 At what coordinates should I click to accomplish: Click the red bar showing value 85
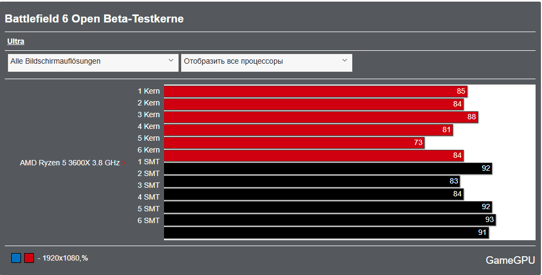316,91
